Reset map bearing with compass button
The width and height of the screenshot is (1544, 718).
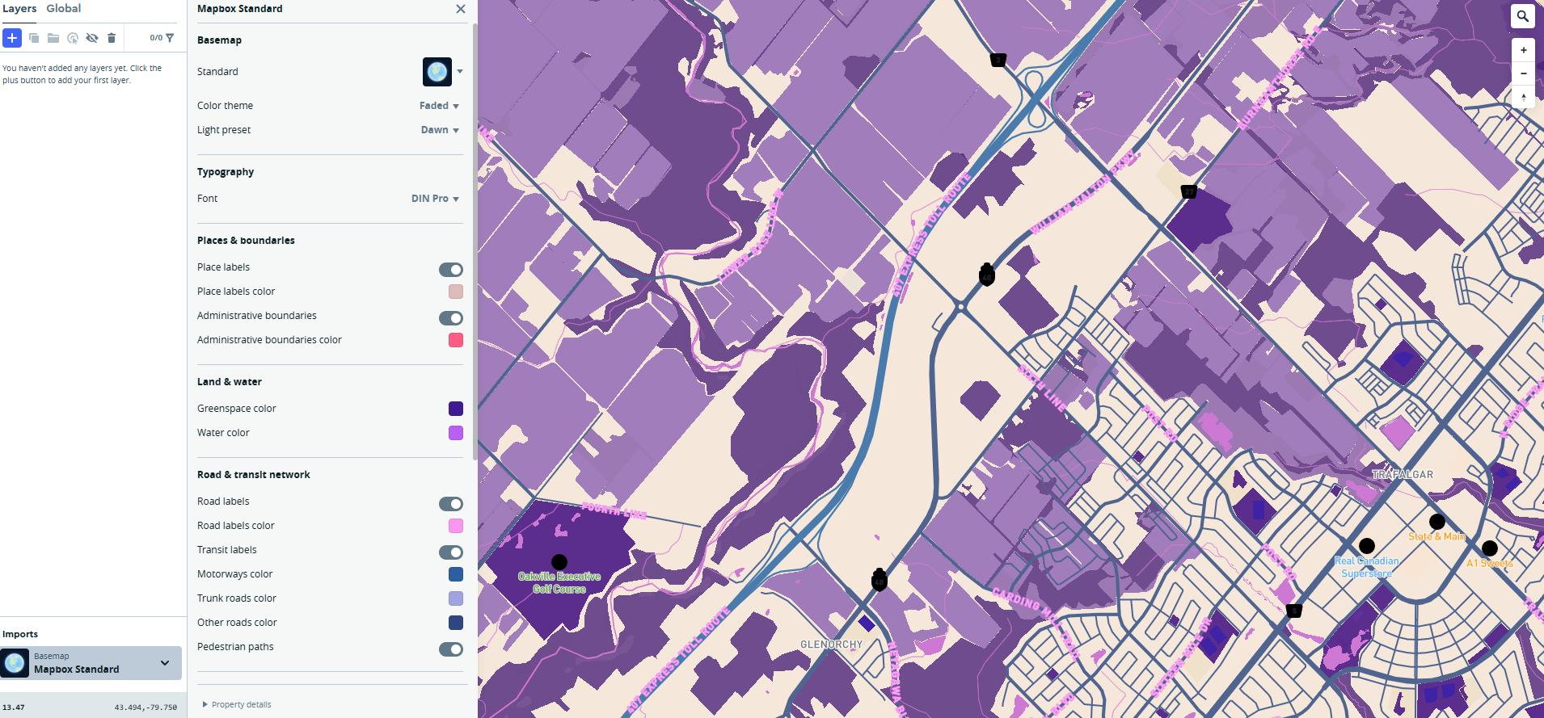pos(1523,97)
